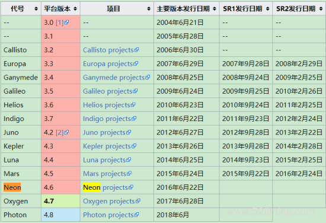Select date 2017年6月28日
This screenshot has width=326, height=223.
tap(180, 201)
